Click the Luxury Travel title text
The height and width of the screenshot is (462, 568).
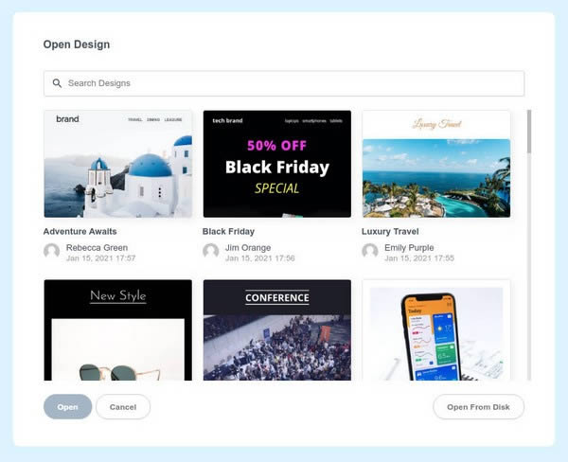pyautogui.click(x=390, y=232)
